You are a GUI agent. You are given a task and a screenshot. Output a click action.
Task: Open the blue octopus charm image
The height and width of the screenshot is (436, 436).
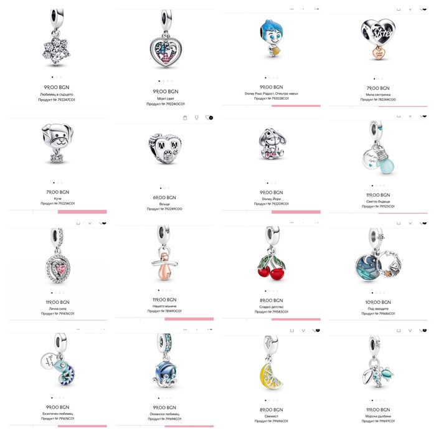point(166,361)
